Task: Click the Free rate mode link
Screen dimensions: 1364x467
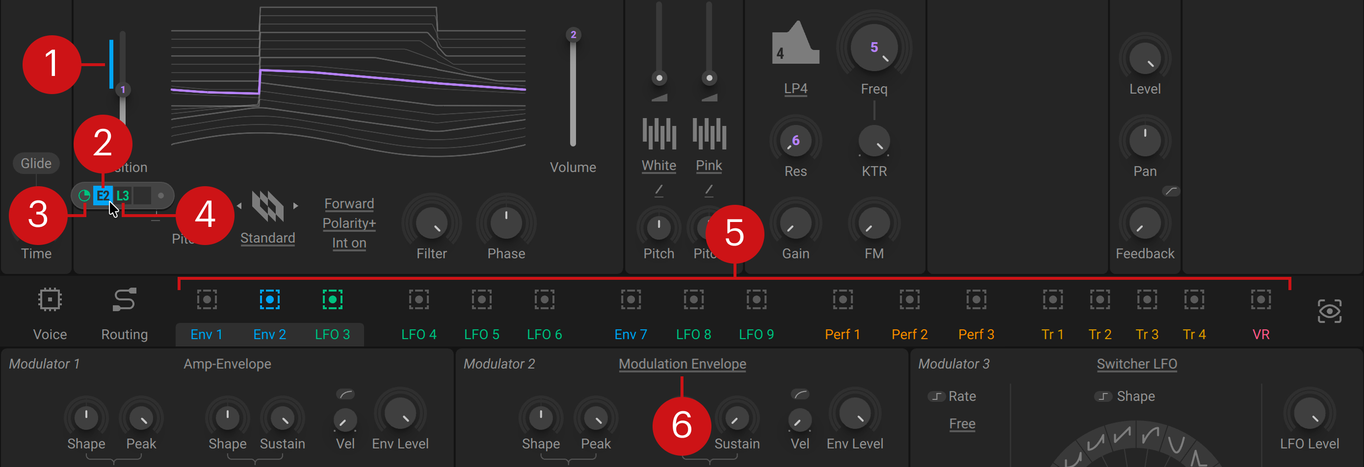Action: 962,423
